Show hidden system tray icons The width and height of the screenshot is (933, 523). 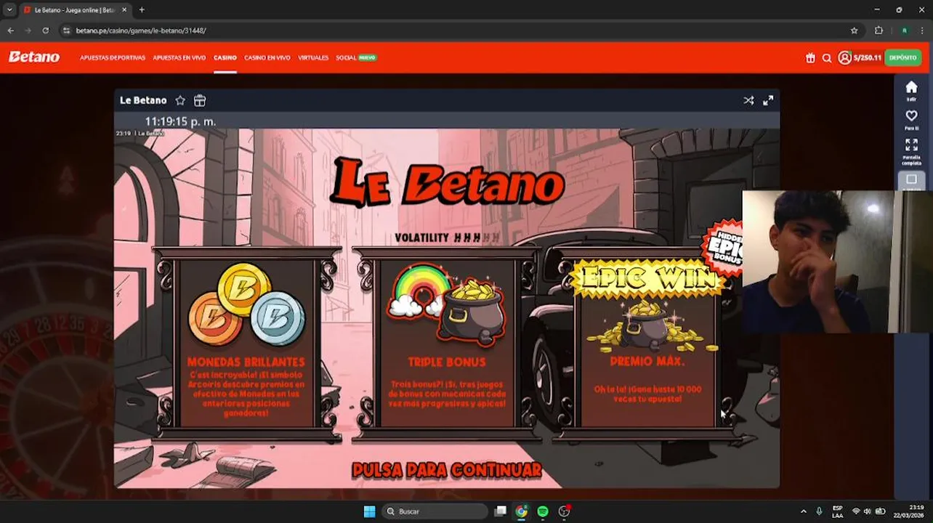pos(803,511)
